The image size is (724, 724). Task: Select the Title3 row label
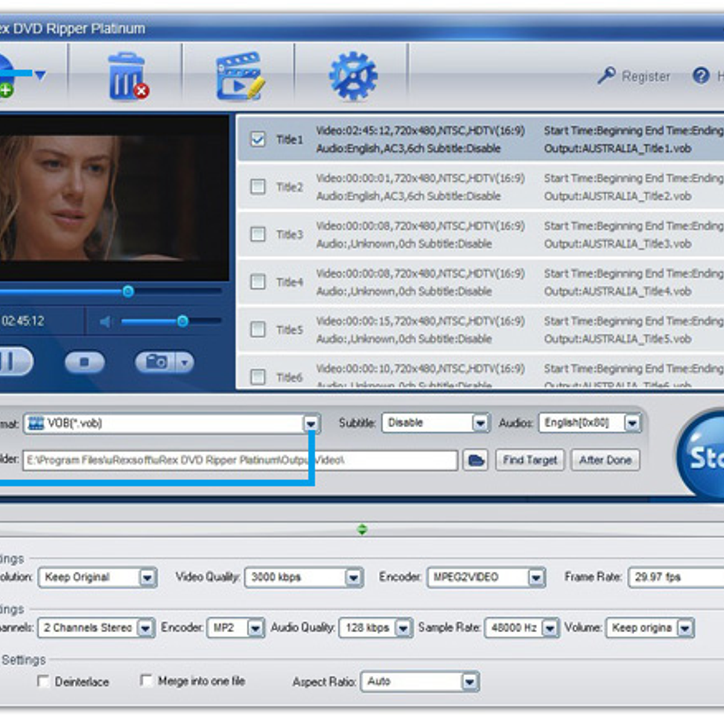point(290,234)
